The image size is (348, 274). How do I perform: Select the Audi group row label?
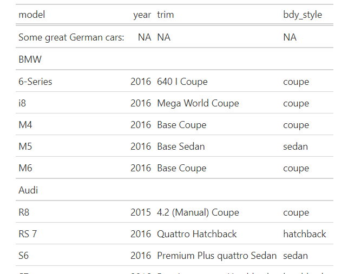tap(28, 190)
